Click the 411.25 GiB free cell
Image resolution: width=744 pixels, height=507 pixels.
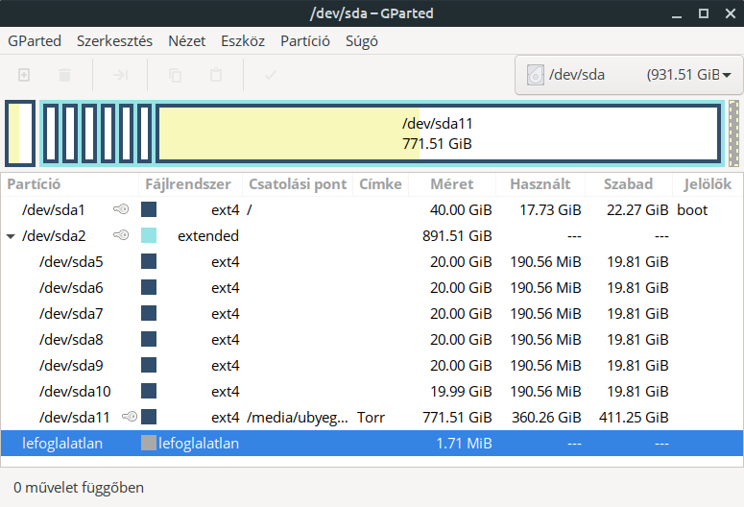(x=634, y=418)
